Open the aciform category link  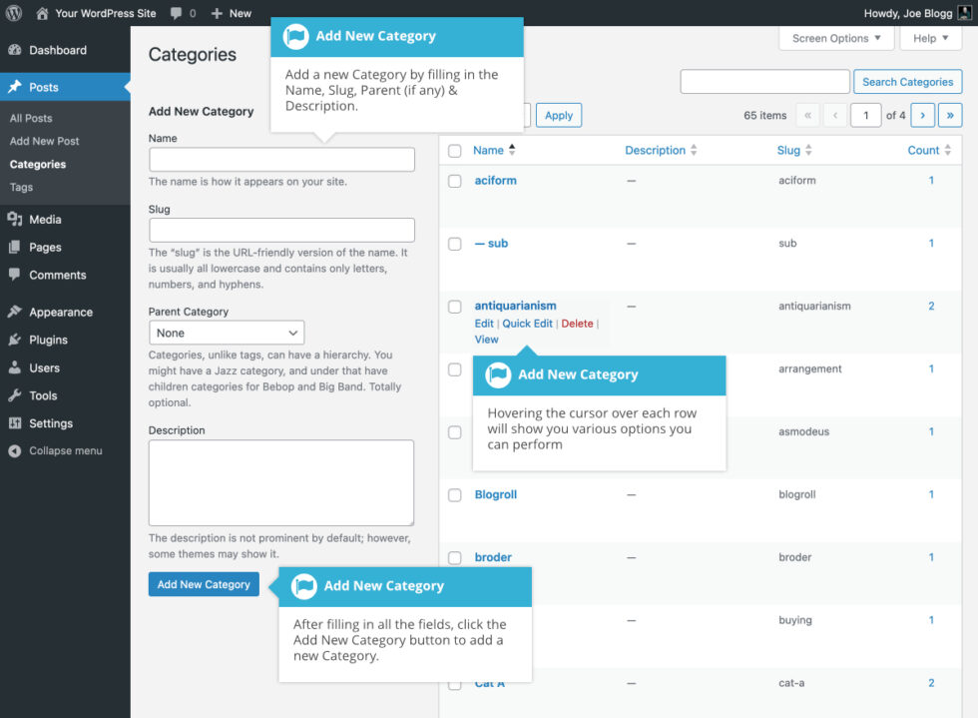[495, 181]
